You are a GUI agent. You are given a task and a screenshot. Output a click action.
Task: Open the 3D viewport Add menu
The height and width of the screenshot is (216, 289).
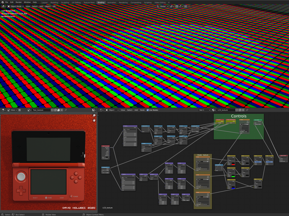tap(41, 6)
